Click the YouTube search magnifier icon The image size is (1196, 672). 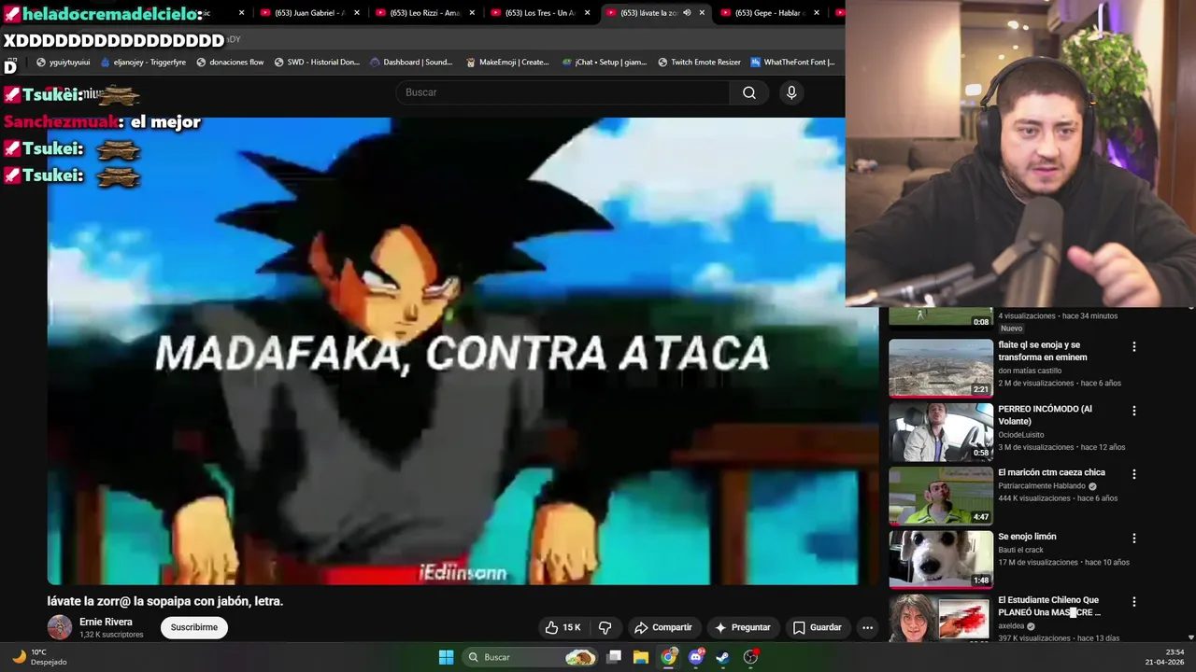pos(749,92)
